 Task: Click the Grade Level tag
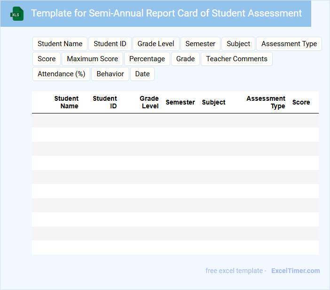[156, 44]
